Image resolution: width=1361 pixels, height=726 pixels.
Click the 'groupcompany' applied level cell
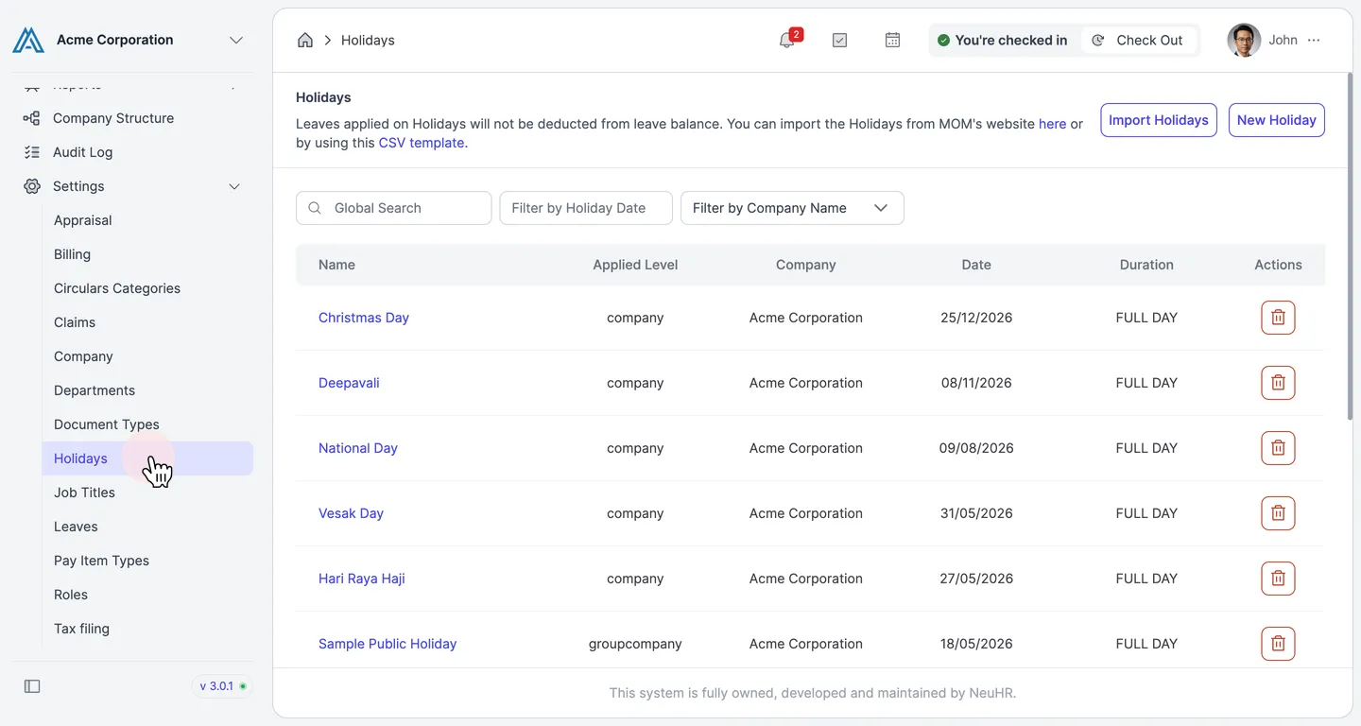635,644
